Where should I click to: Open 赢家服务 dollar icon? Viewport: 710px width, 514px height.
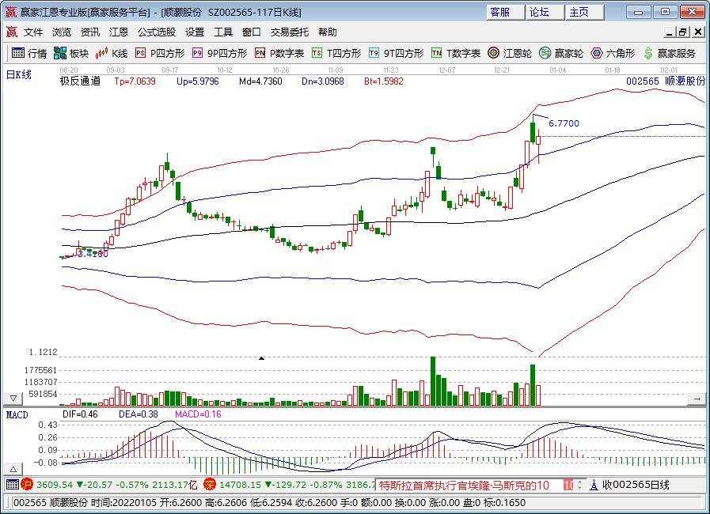tap(648, 53)
